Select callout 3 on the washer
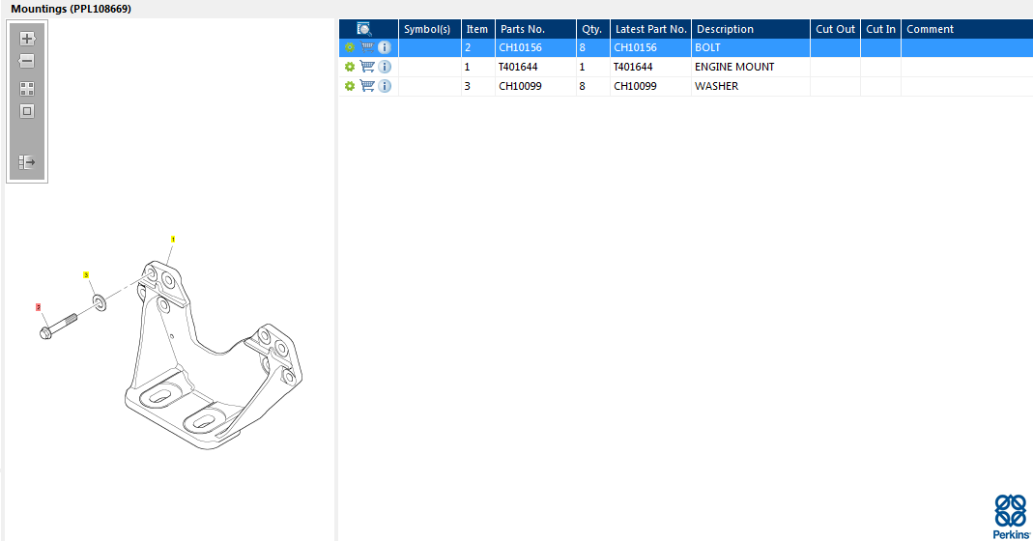This screenshot has width=1033, height=541. tap(86, 274)
